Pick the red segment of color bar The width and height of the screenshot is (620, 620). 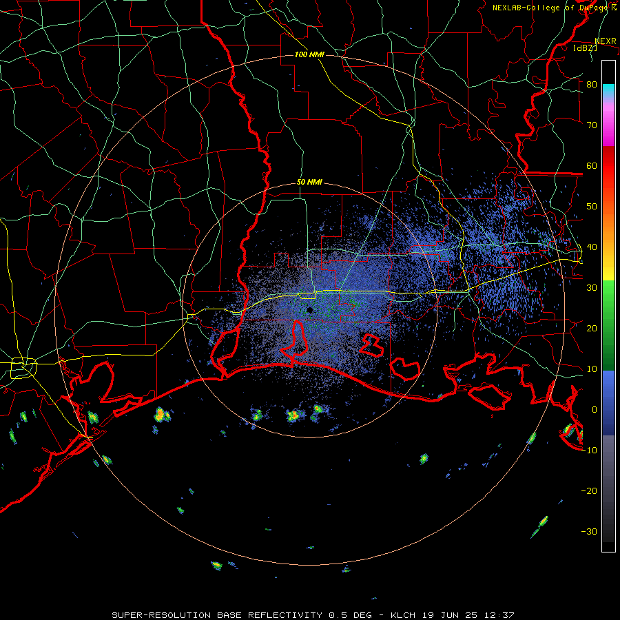[x=608, y=167]
